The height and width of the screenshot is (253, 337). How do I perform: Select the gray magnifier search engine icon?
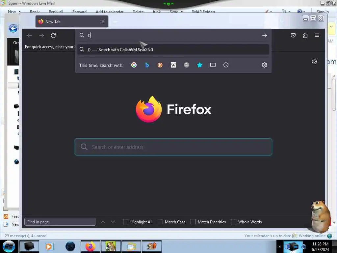[187, 65]
